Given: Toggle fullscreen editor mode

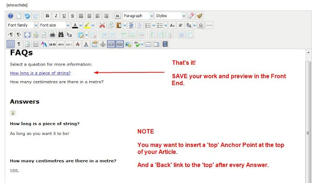Looking at the screenshot, I should click(28, 35).
